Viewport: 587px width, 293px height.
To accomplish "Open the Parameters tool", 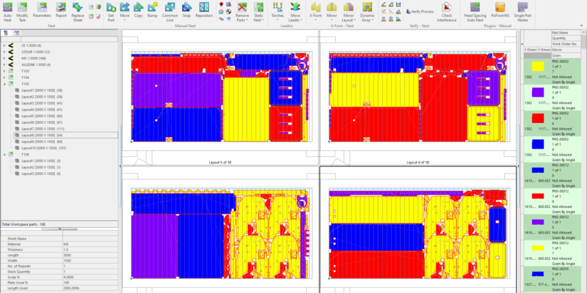I will click(x=42, y=9).
